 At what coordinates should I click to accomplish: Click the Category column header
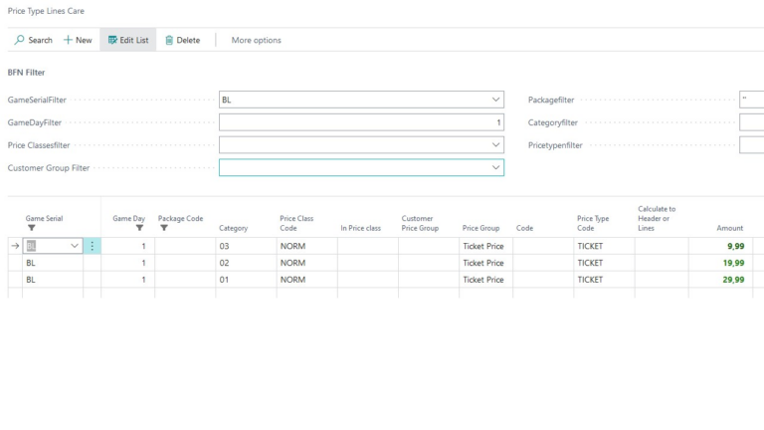pyautogui.click(x=234, y=228)
